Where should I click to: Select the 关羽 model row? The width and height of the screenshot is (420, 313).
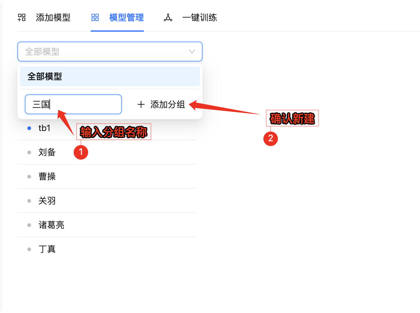click(107, 201)
